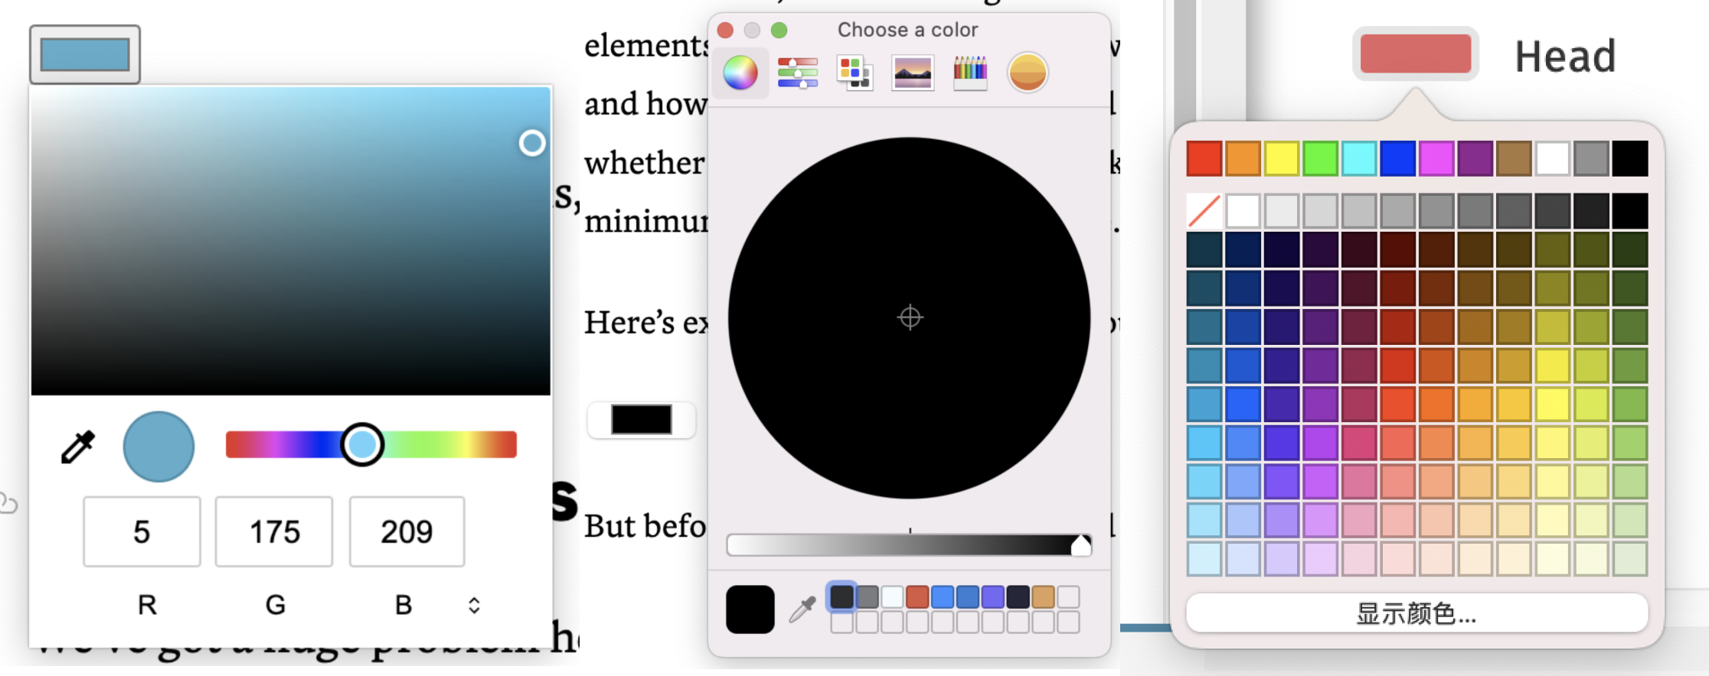The image size is (1709, 676).
Task: Click the crosshair at color wheel center
Action: click(x=910, y=317)
